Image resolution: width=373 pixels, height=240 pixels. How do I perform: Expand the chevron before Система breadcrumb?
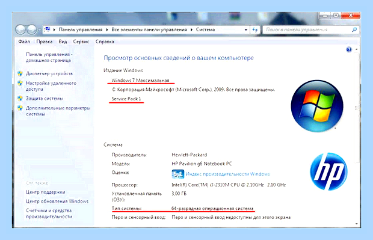click(x=191, y=29)
